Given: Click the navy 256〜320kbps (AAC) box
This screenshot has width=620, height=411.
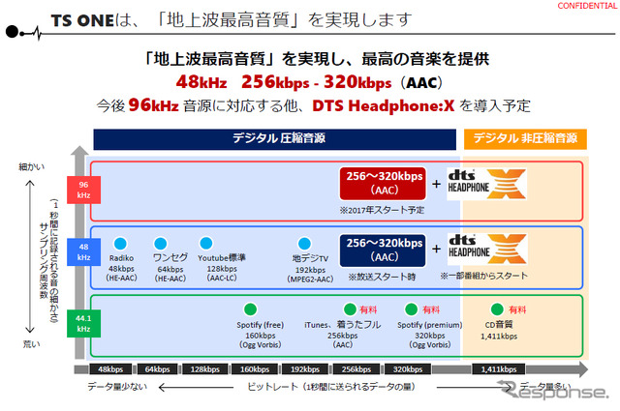Looking at the screenshot, I should 383,250.
